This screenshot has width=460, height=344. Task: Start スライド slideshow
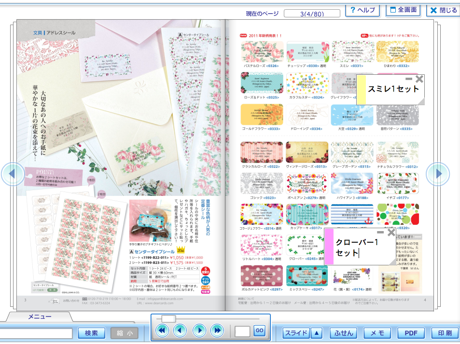296,333
